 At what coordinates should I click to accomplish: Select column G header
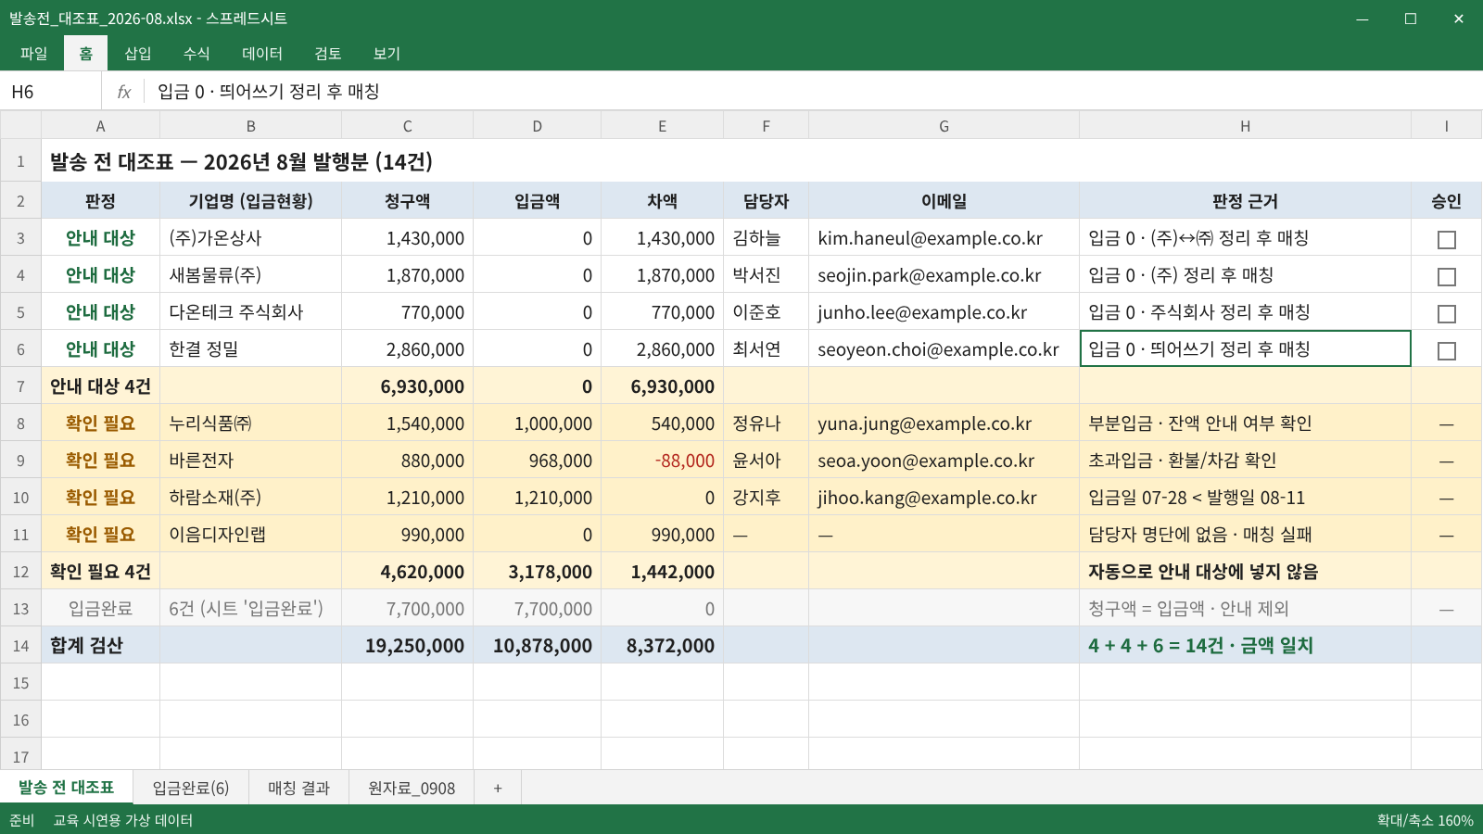pos(944,126)
